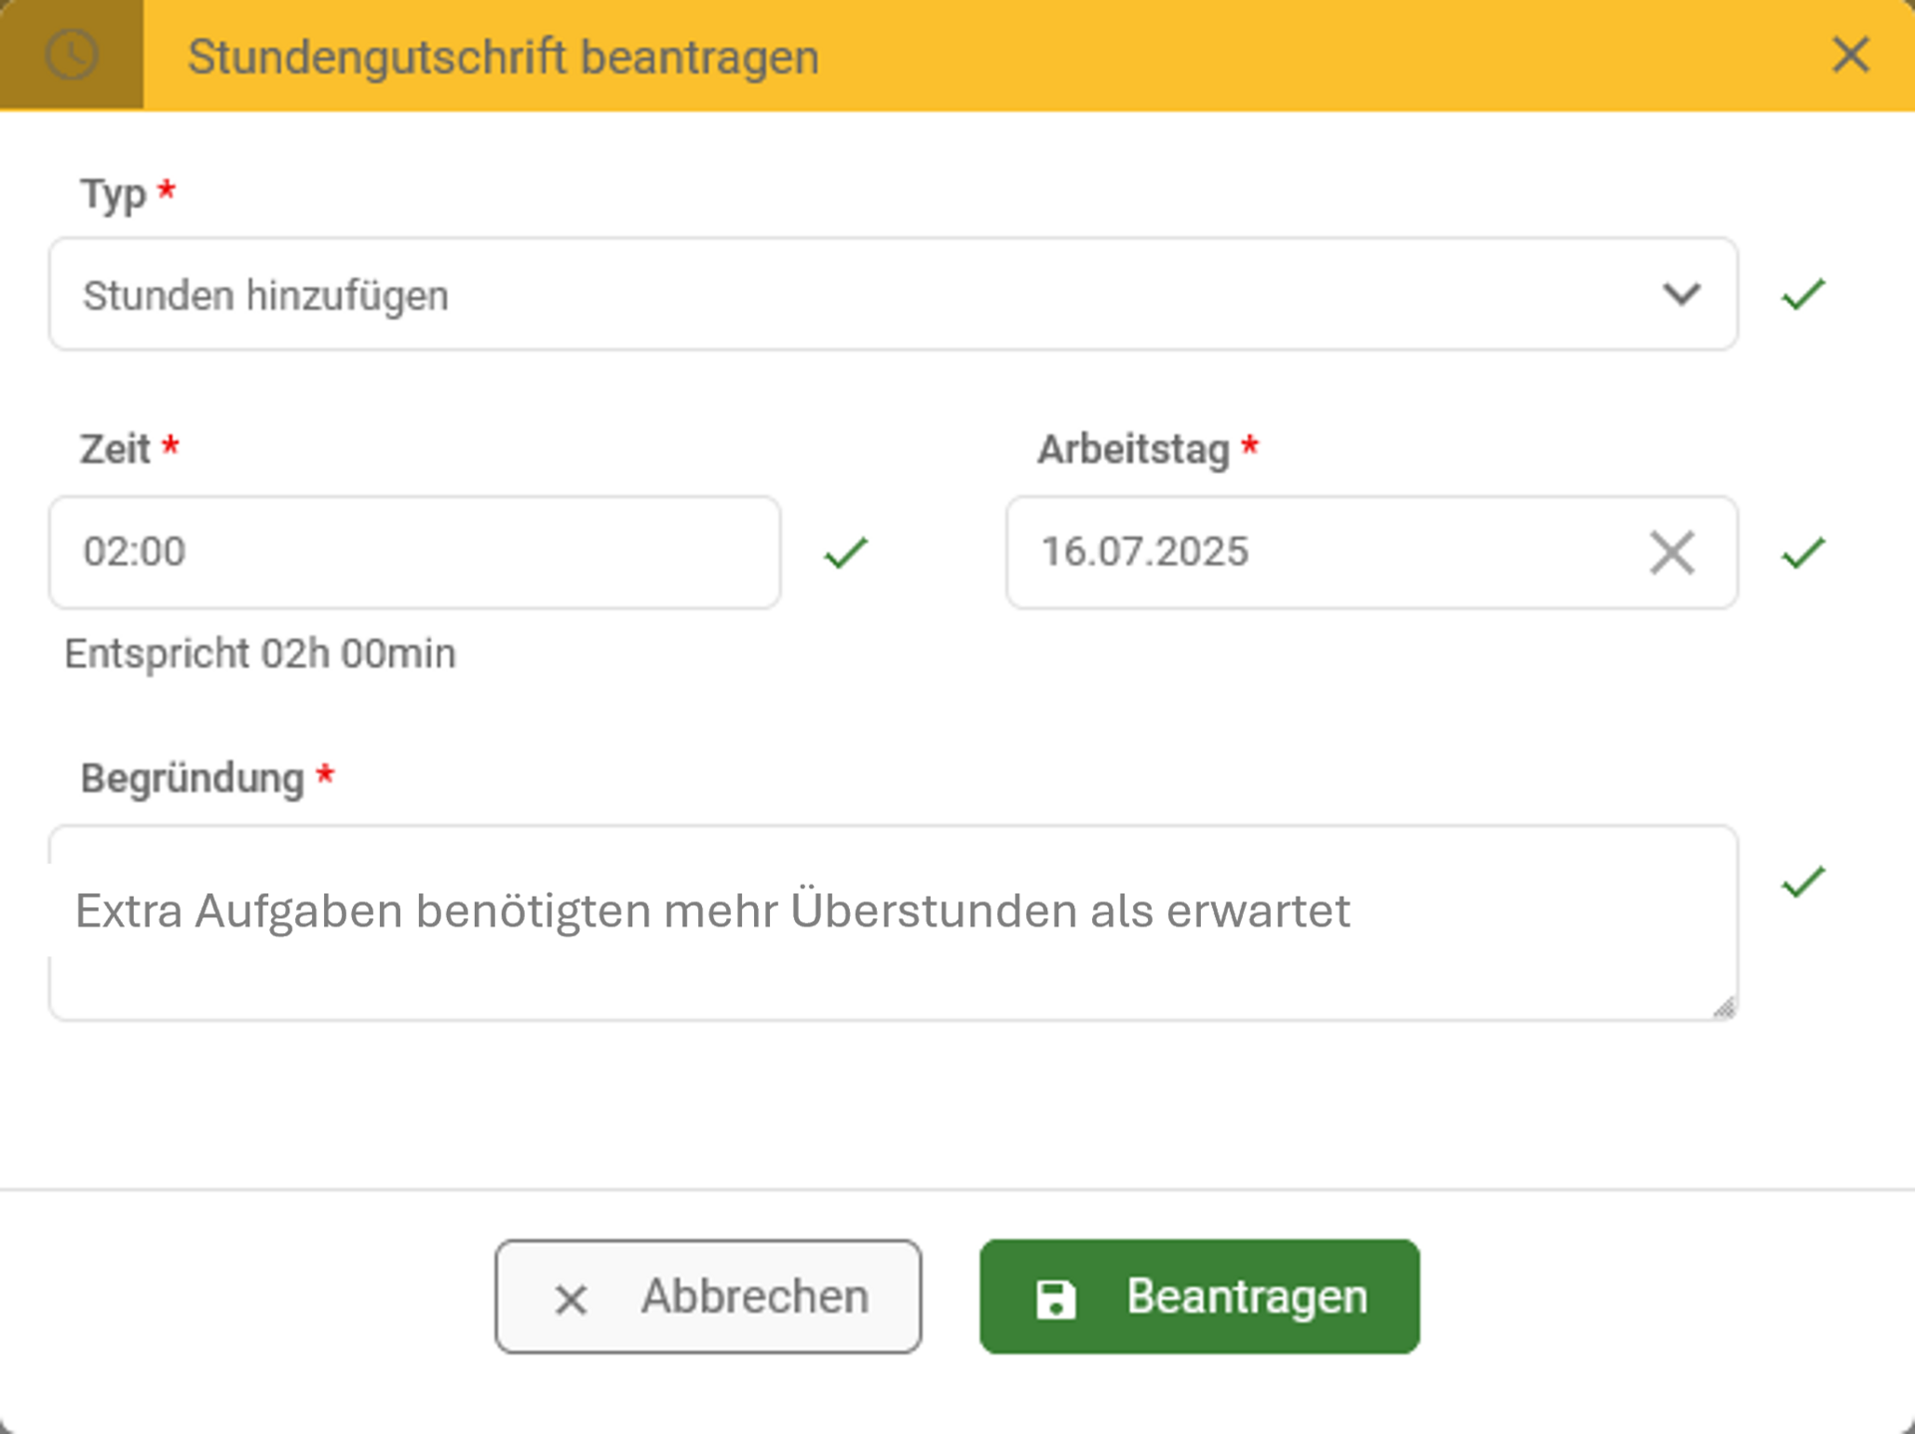Close the Stundengutschrift dialog
Screen dimensions: 1915x1434
[x=1851, y=56]
